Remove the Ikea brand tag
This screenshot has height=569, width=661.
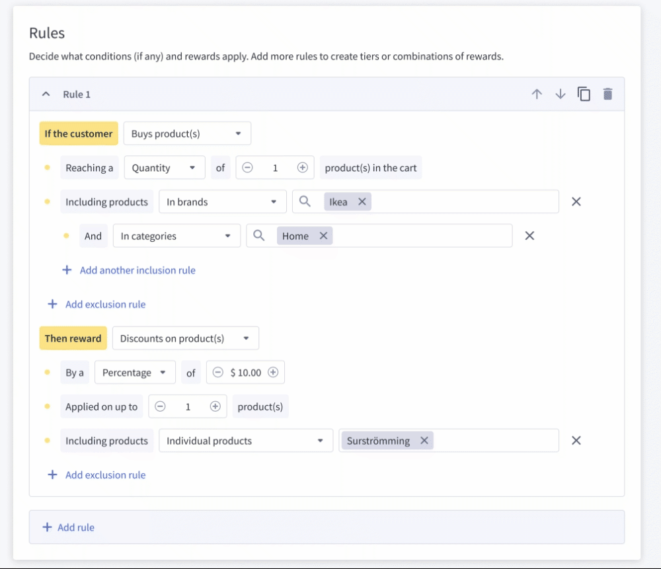362,202
